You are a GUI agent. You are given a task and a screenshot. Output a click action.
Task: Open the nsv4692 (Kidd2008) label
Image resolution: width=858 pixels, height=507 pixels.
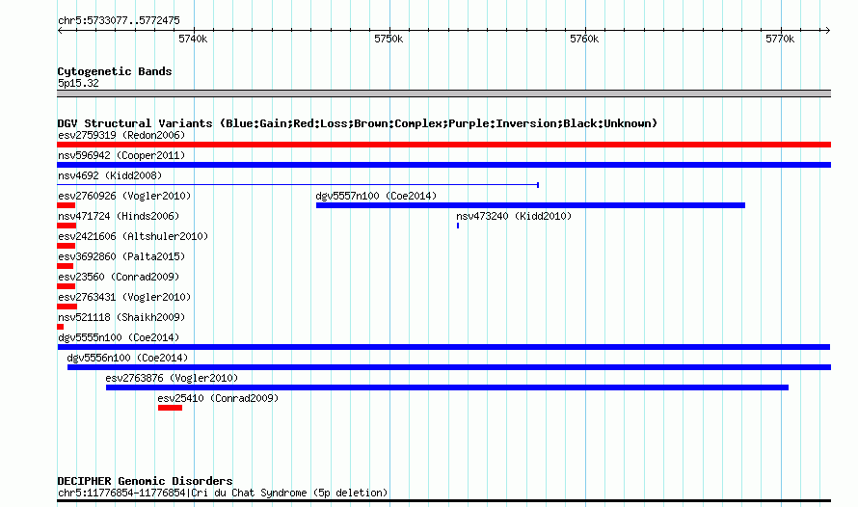pyautogui.click(x=110, y=175)
